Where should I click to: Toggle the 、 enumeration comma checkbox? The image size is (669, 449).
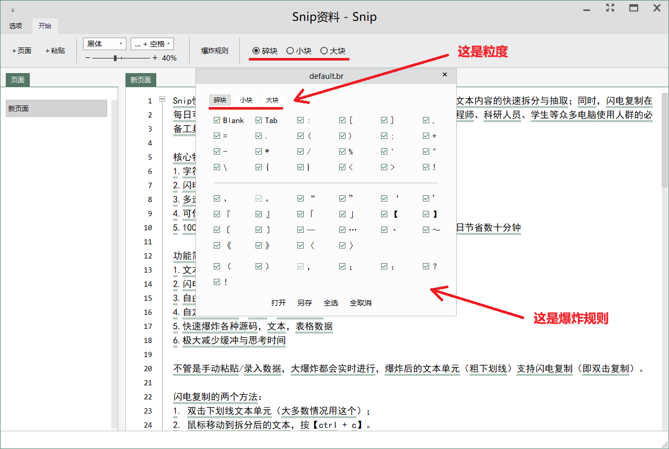217,198
